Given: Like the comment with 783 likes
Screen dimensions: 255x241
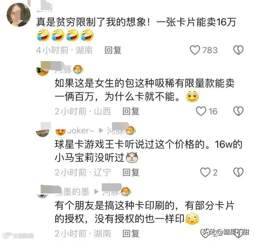Looking at the screenshot, I should pos(195,50).
